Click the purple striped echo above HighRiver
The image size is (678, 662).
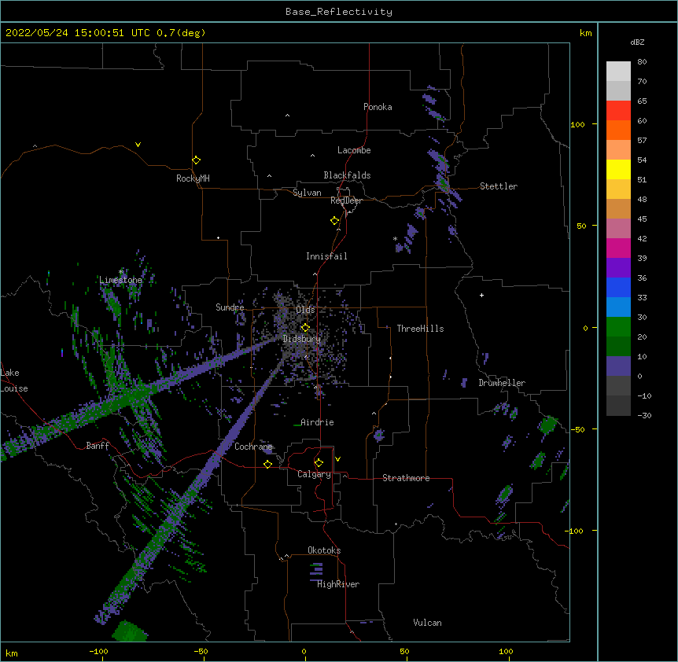(x=316, y=572)
